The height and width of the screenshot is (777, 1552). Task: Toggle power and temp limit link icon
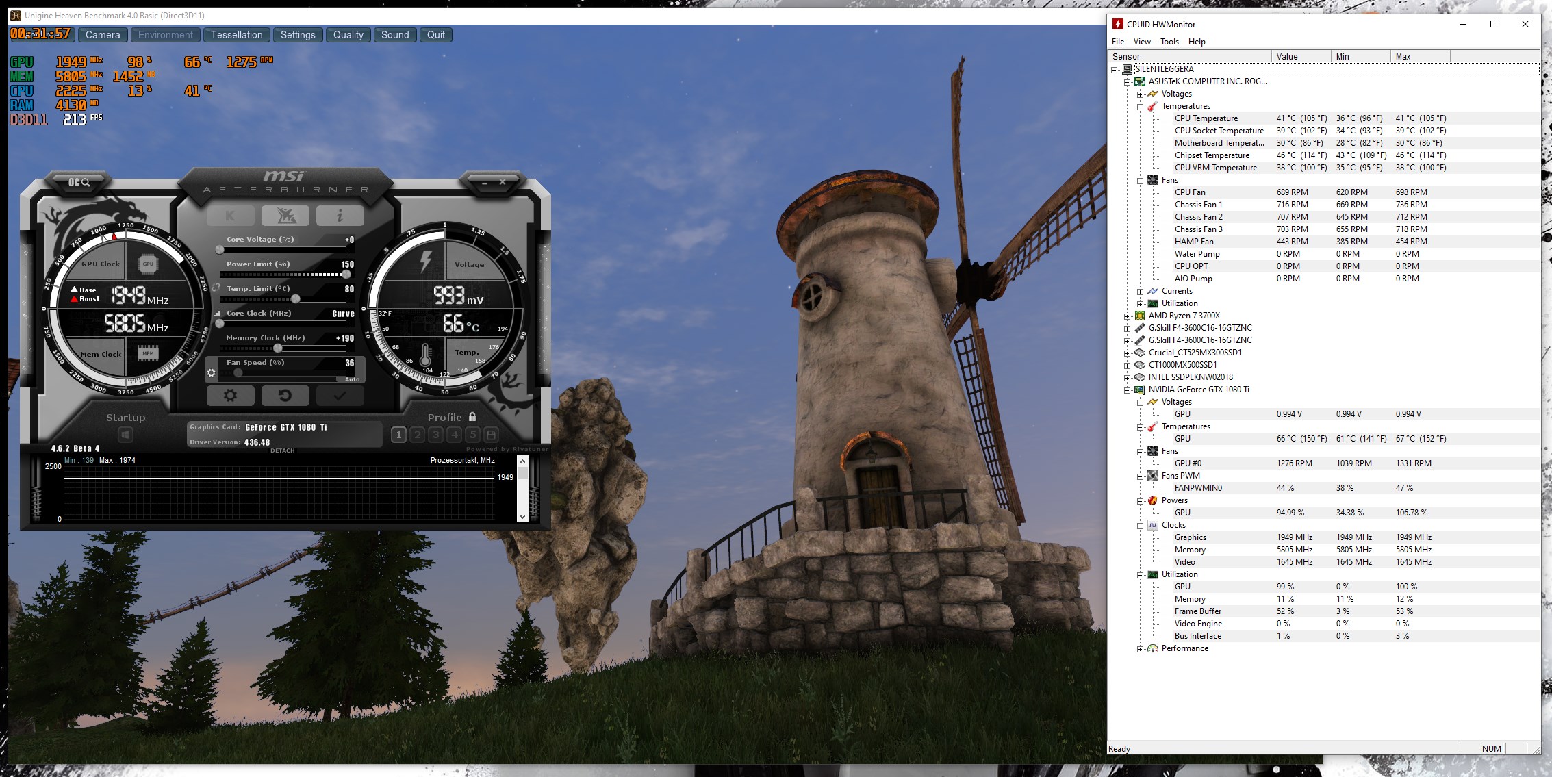(x=216, y=288)
